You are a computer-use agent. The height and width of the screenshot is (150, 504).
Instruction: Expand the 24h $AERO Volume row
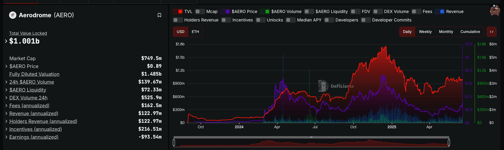click(6, 82)
